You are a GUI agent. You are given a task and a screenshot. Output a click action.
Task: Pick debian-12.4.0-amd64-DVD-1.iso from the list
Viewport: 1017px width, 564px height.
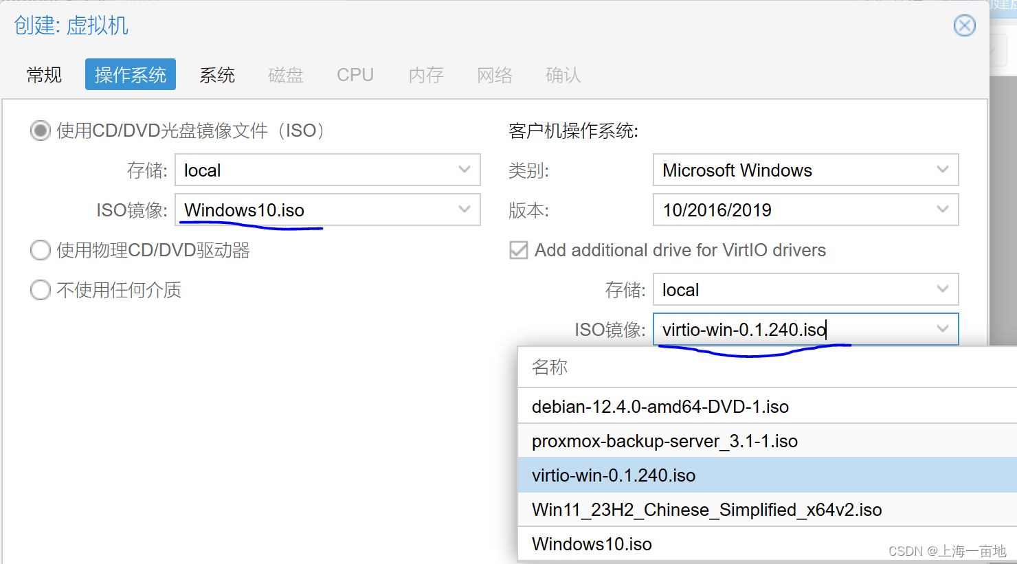tap(767, 406)
